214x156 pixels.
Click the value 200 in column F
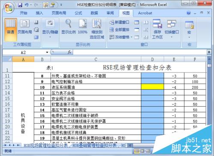(x=195, y=87)
